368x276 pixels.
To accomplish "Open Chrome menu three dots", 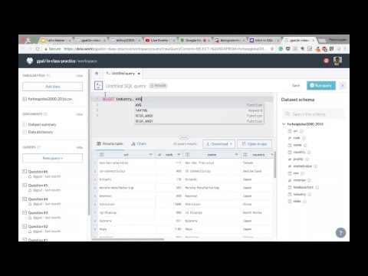I will [x=345, y=49].
